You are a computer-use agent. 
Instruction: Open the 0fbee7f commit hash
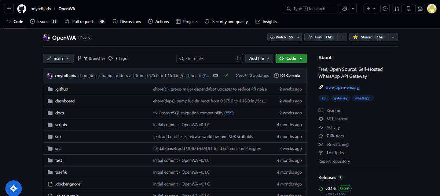241,76
